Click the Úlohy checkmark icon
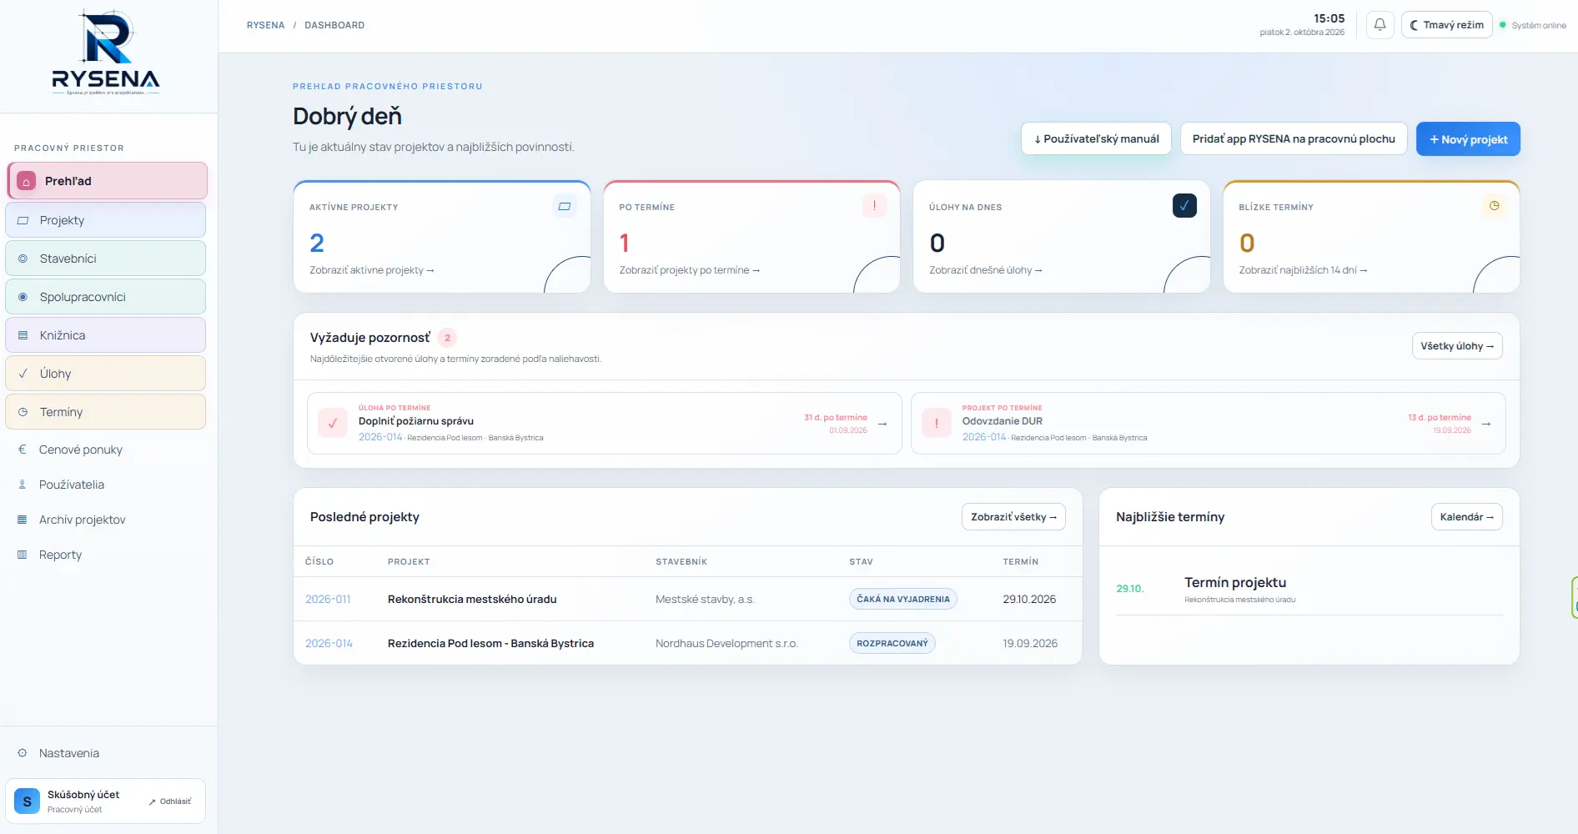Image resolution: width=1578 pixels, height=834 pixels. (x=23, y=374)
